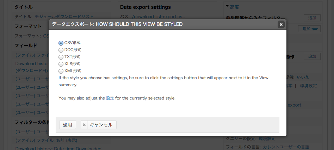Select the CSV形式 radio option
Viewport: 334px width, 150px height.
pos(61,43)
